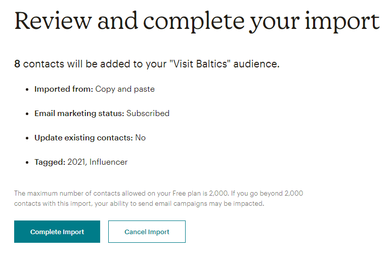
Task: Click the "Free plan" text in the notice
Action: [x=187, y=194]
